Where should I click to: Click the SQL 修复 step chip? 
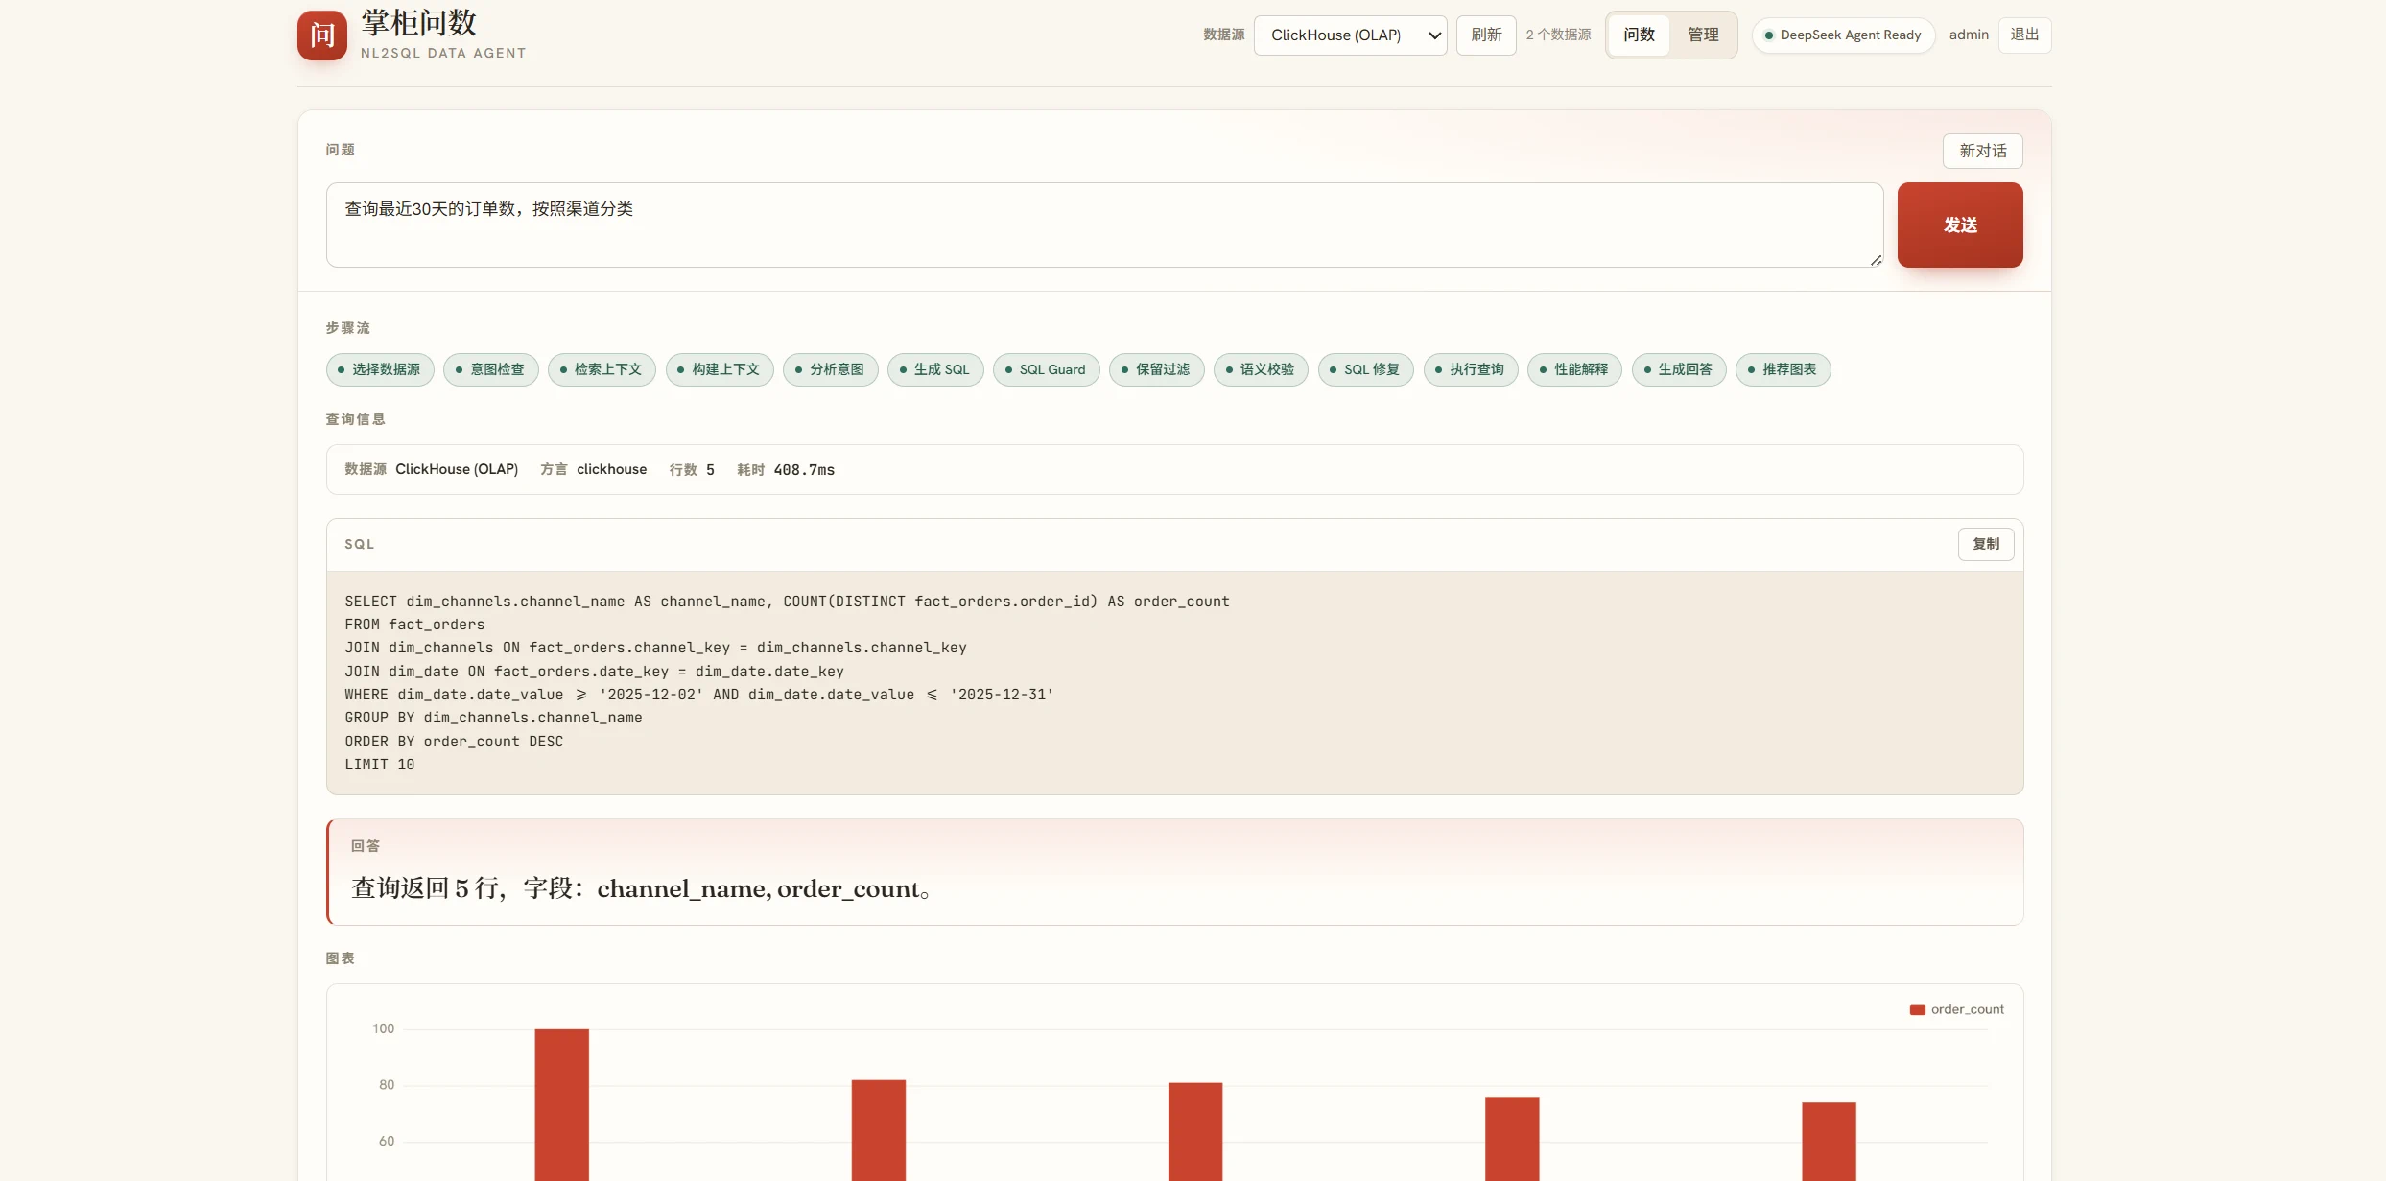pos(1366,369)
